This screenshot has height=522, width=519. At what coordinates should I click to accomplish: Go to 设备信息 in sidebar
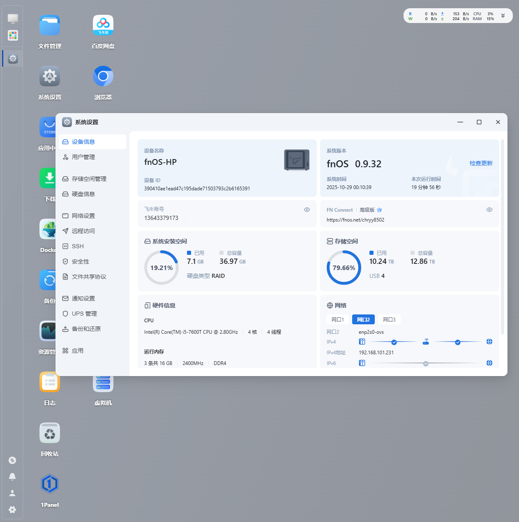click(x=92, y=142)
